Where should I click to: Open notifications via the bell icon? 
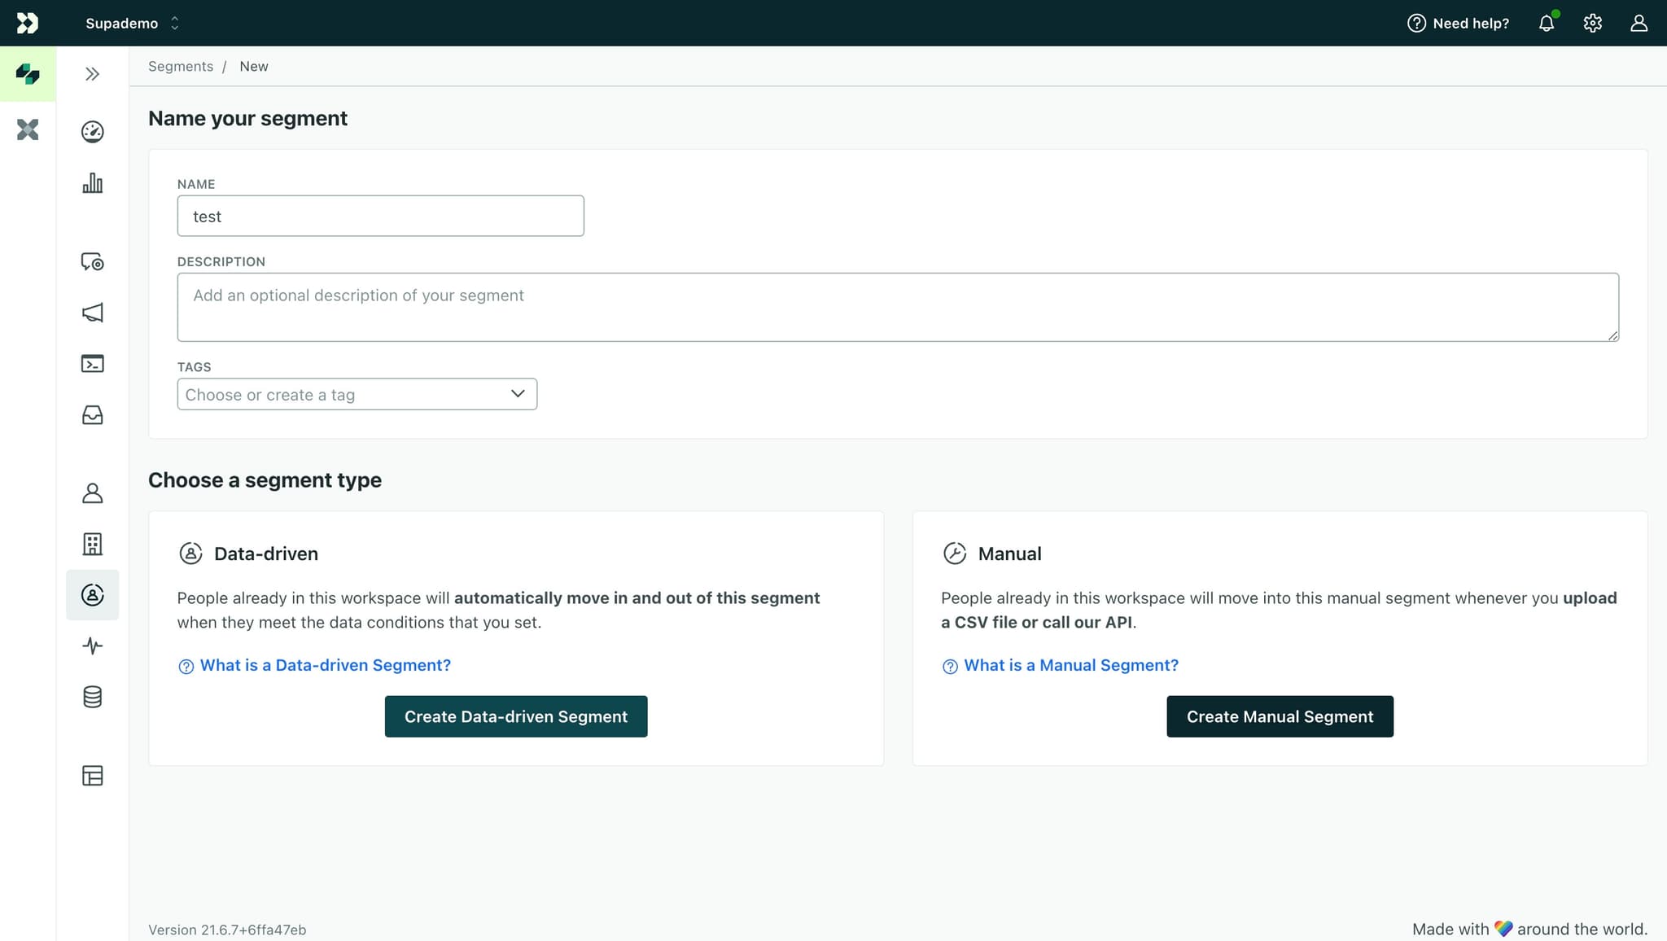[1546, 23]
